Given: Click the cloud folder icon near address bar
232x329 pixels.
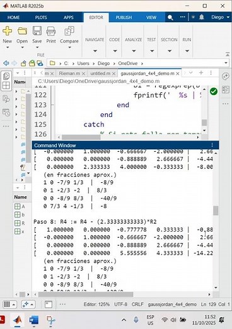Looking at the screenshot, I should [40, 63].
